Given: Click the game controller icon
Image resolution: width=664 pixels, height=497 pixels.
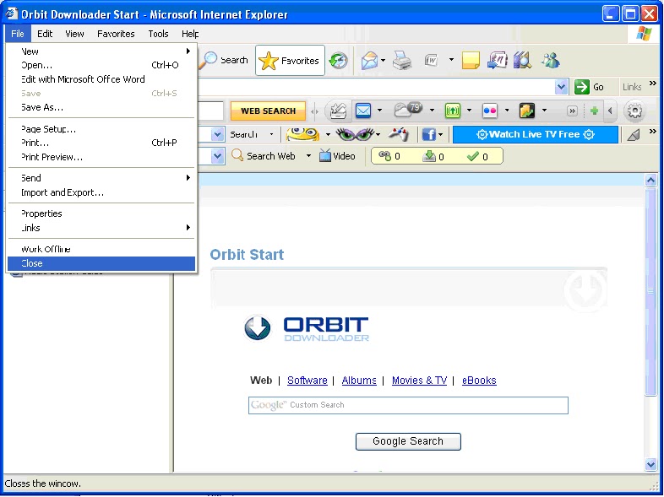Looking at the screenshot, I should pos(399,134).
